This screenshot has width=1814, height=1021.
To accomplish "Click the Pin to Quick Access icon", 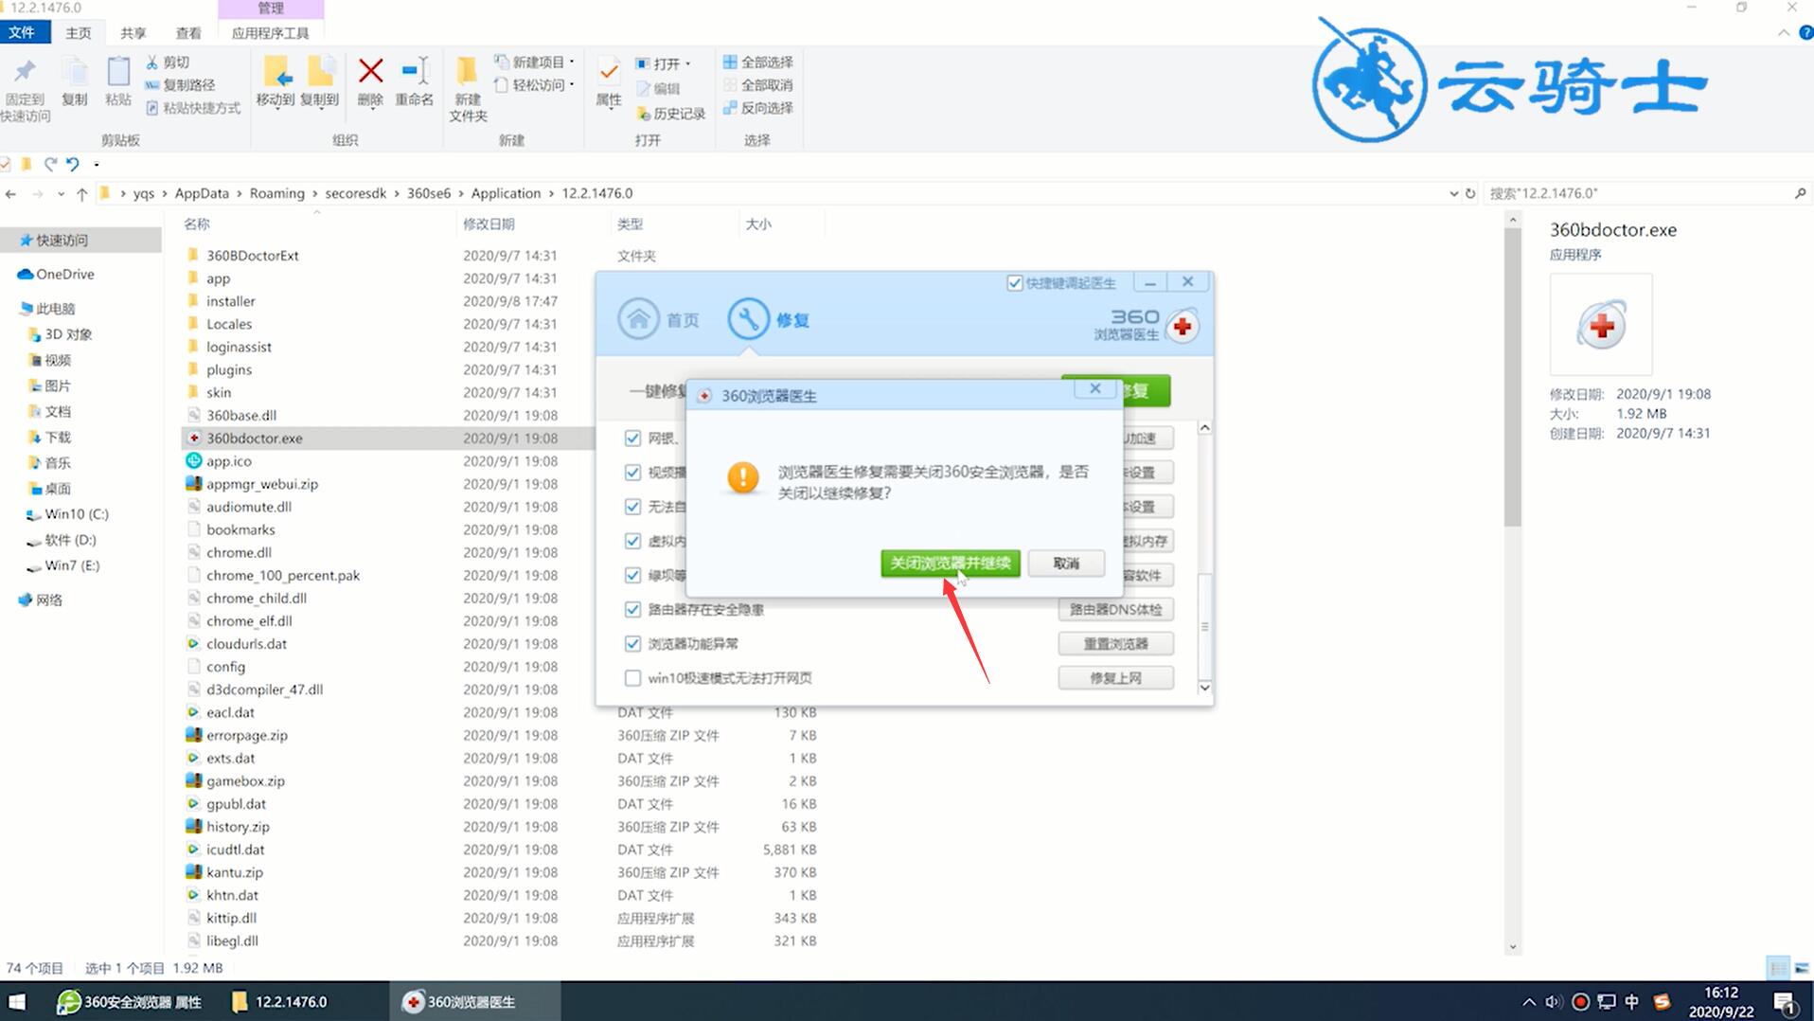I will [25, 71].
